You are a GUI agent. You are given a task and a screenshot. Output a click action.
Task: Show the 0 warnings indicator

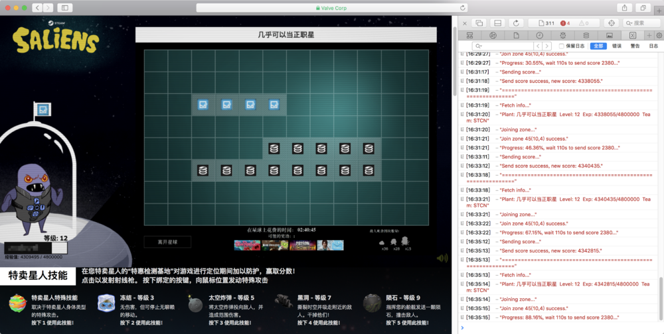pos(584,23)
